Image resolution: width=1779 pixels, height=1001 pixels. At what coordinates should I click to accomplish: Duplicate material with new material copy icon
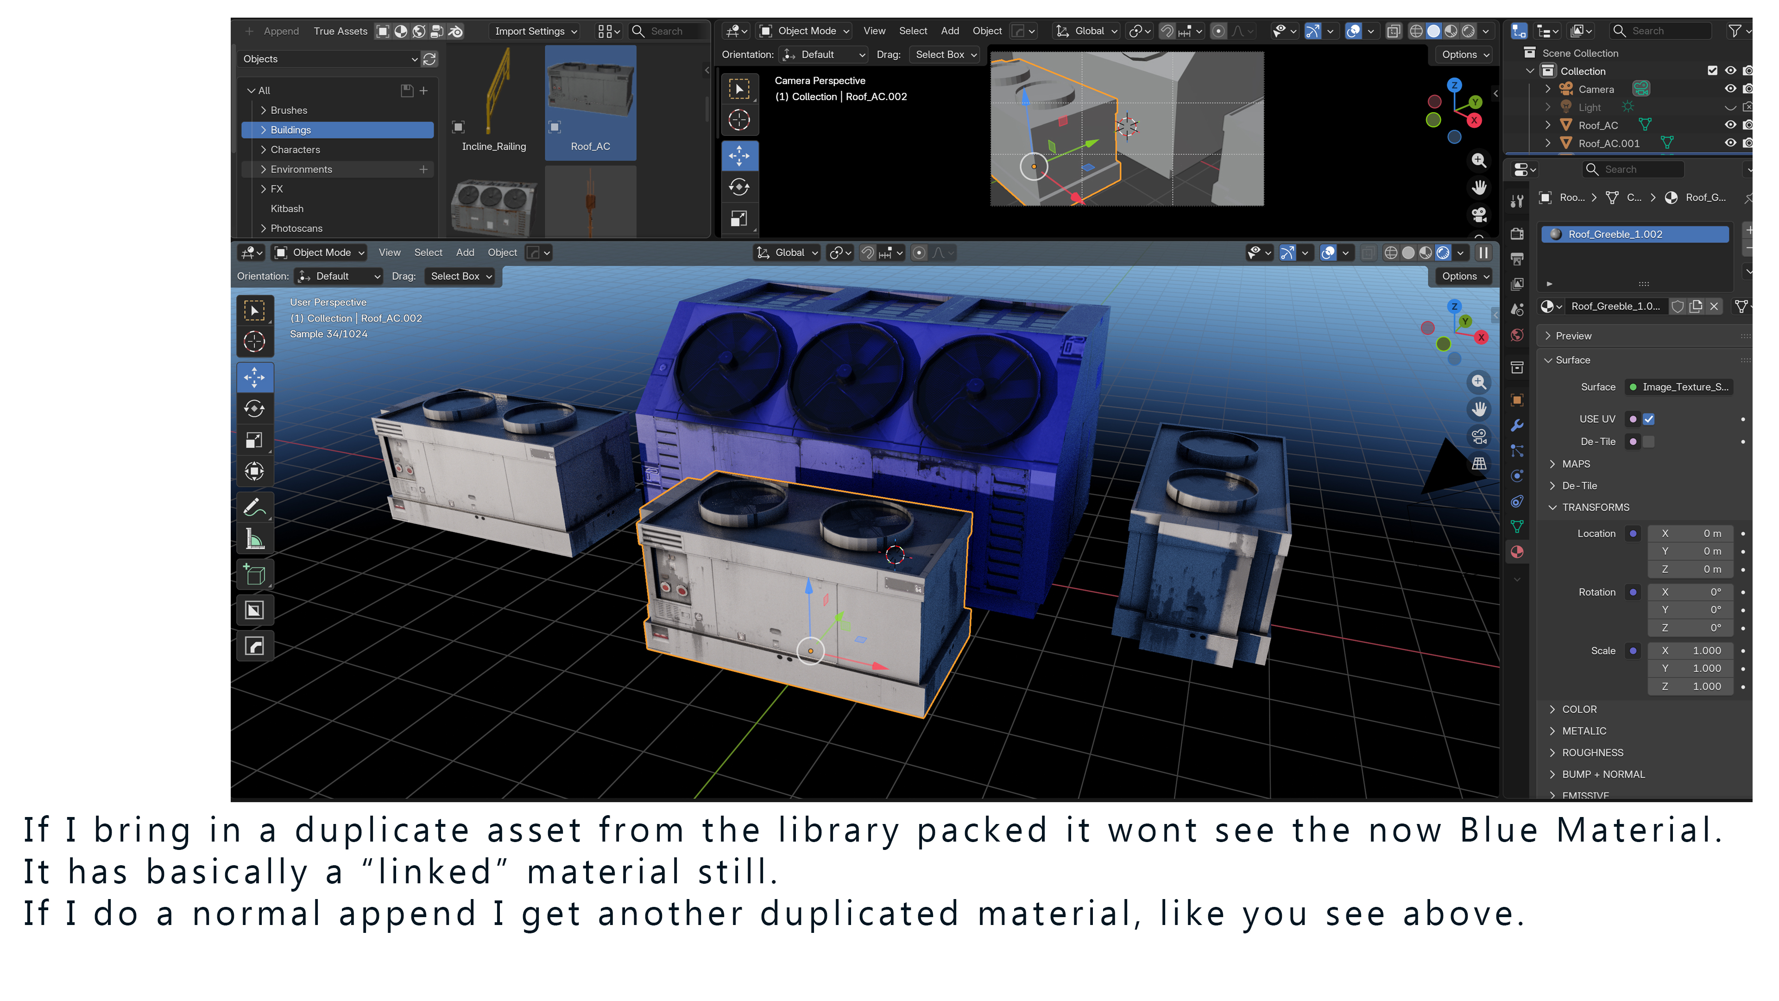[x=1696, y=306]
